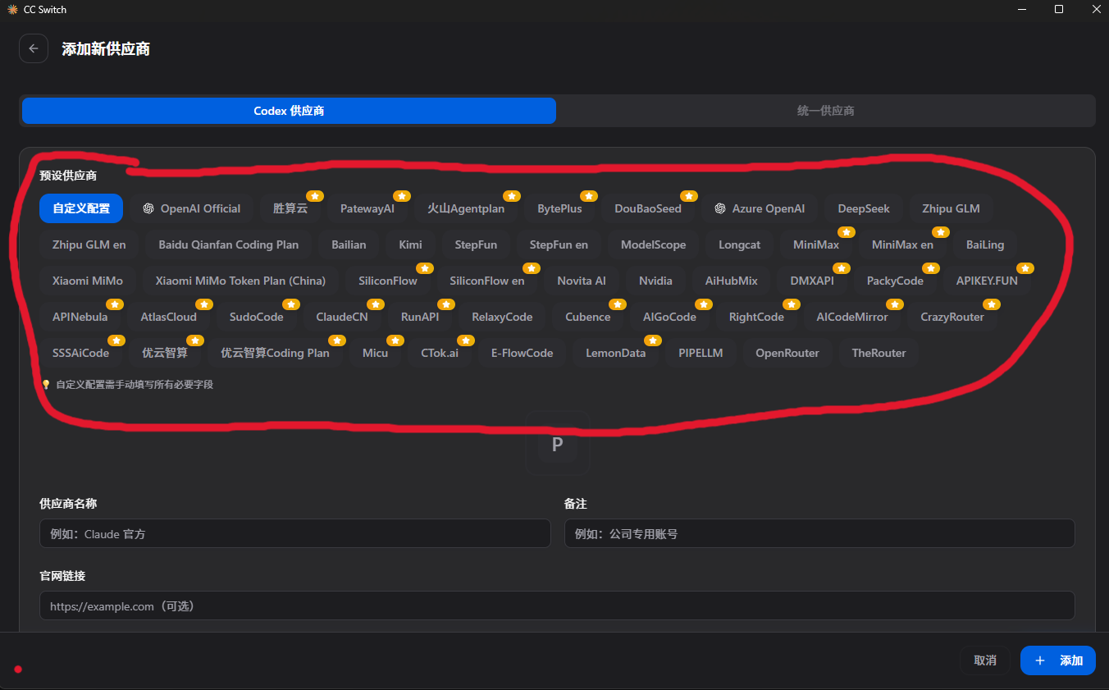Pick the PackyCode preset
The width and height of the screenshot is (1109, 690).
tap(895, 281)
